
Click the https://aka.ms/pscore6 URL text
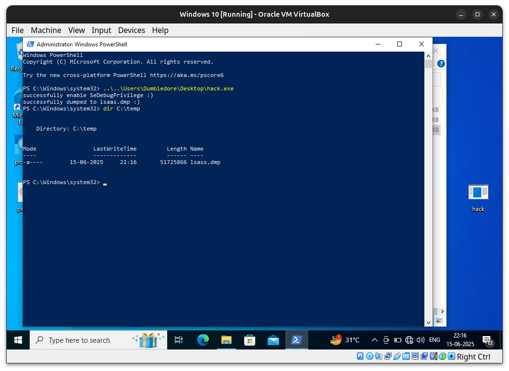[187, 76]
